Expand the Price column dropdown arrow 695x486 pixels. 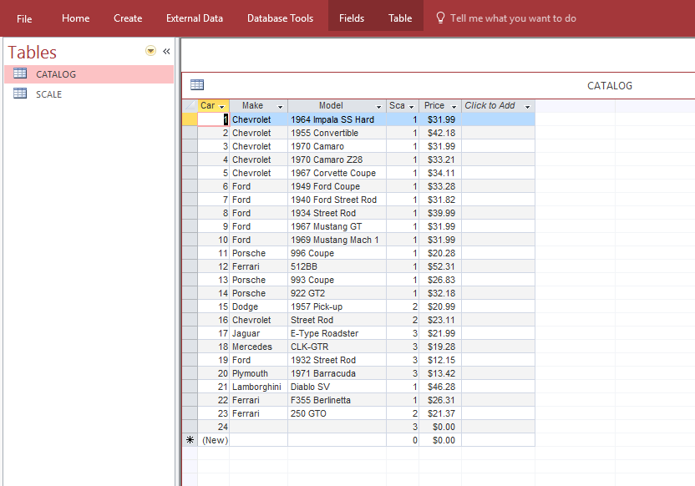[x=454, y=107]
